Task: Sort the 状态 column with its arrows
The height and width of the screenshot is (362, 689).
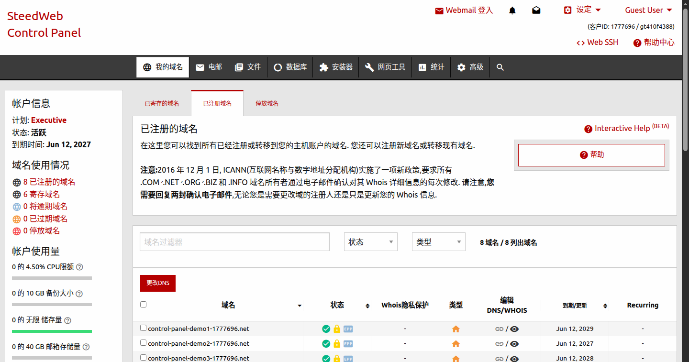Action: coord(367,306)
